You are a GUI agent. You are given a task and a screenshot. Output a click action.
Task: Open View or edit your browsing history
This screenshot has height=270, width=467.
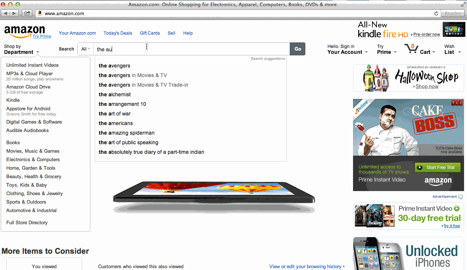click(x=305, y=266)
